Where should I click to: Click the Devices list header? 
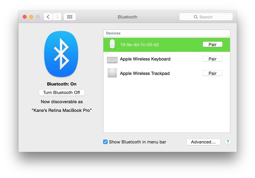tap(166, 33)
